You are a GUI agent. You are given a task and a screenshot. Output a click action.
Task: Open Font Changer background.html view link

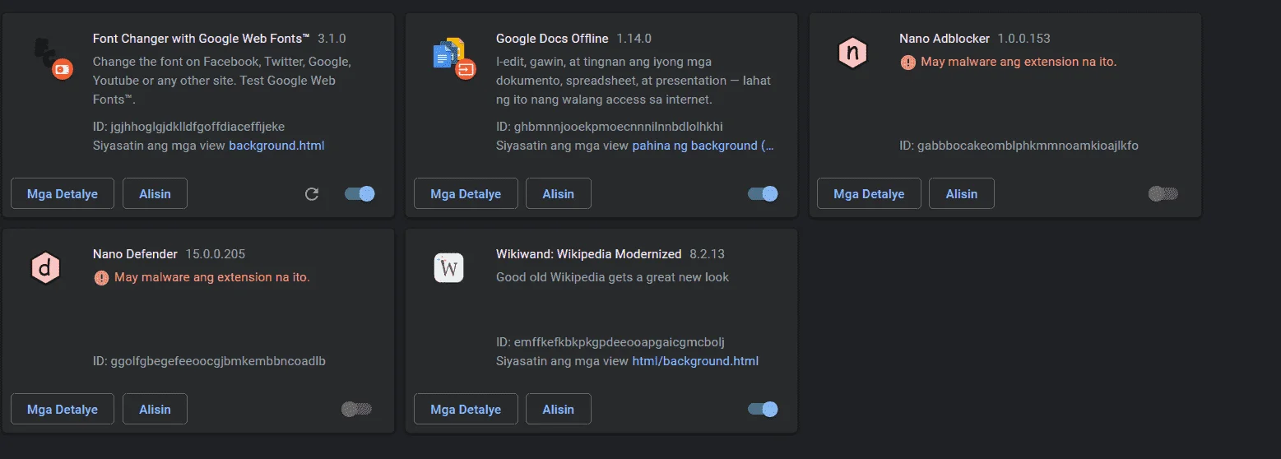pyautogui.click(x=276, y=146)
